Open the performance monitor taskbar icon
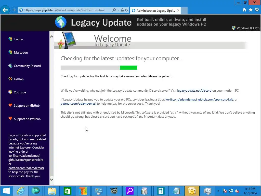The height and width of the screenshot is (196, 261). [x=207, y=191]
